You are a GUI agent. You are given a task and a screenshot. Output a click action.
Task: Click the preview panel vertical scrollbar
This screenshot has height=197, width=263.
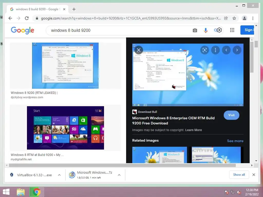[252, 57]
